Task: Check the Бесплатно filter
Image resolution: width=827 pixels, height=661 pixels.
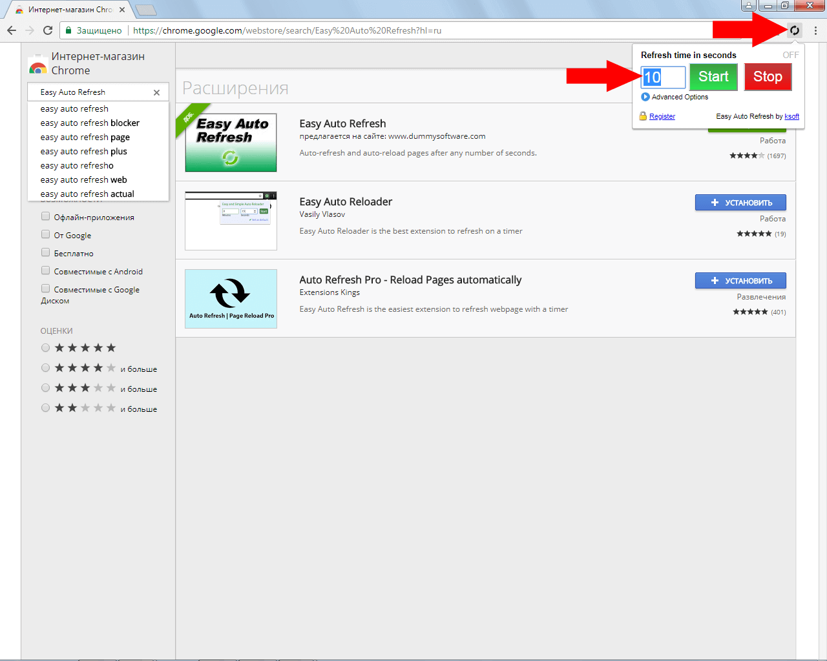Action: [45, 252]
